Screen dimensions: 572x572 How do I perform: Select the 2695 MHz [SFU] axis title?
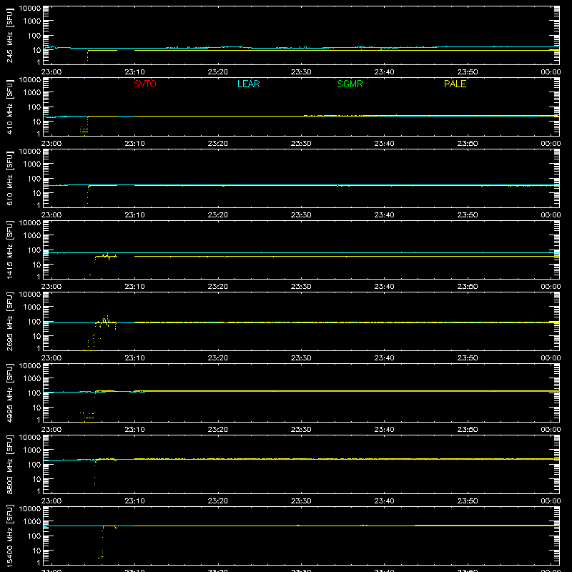click(x=9, y=321)
